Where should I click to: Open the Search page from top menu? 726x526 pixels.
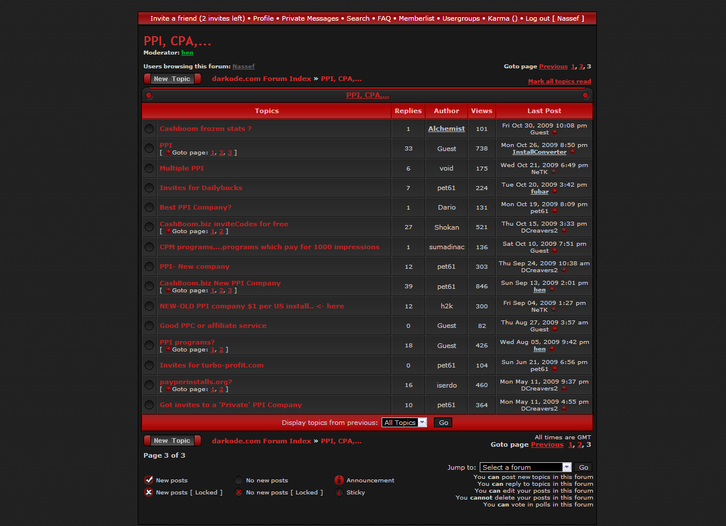pyautogui.click(x=358, y=18)
